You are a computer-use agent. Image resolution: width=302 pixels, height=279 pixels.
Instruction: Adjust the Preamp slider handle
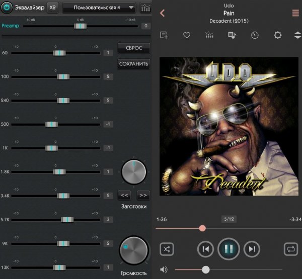pyautogui.click(x=81, y=26)
